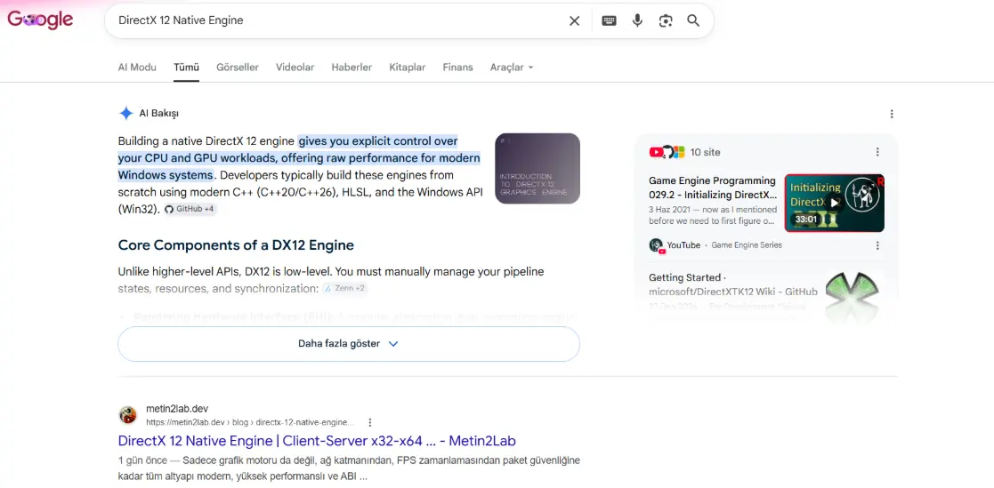The image size is (994, 488).
Task: Go to the Google logo homepage
Action: (x=41, y=20)
